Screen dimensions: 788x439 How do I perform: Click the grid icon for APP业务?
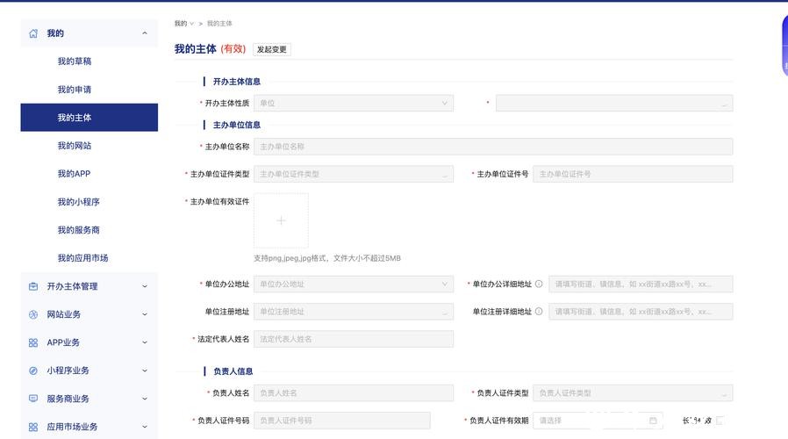click(33, 342)
